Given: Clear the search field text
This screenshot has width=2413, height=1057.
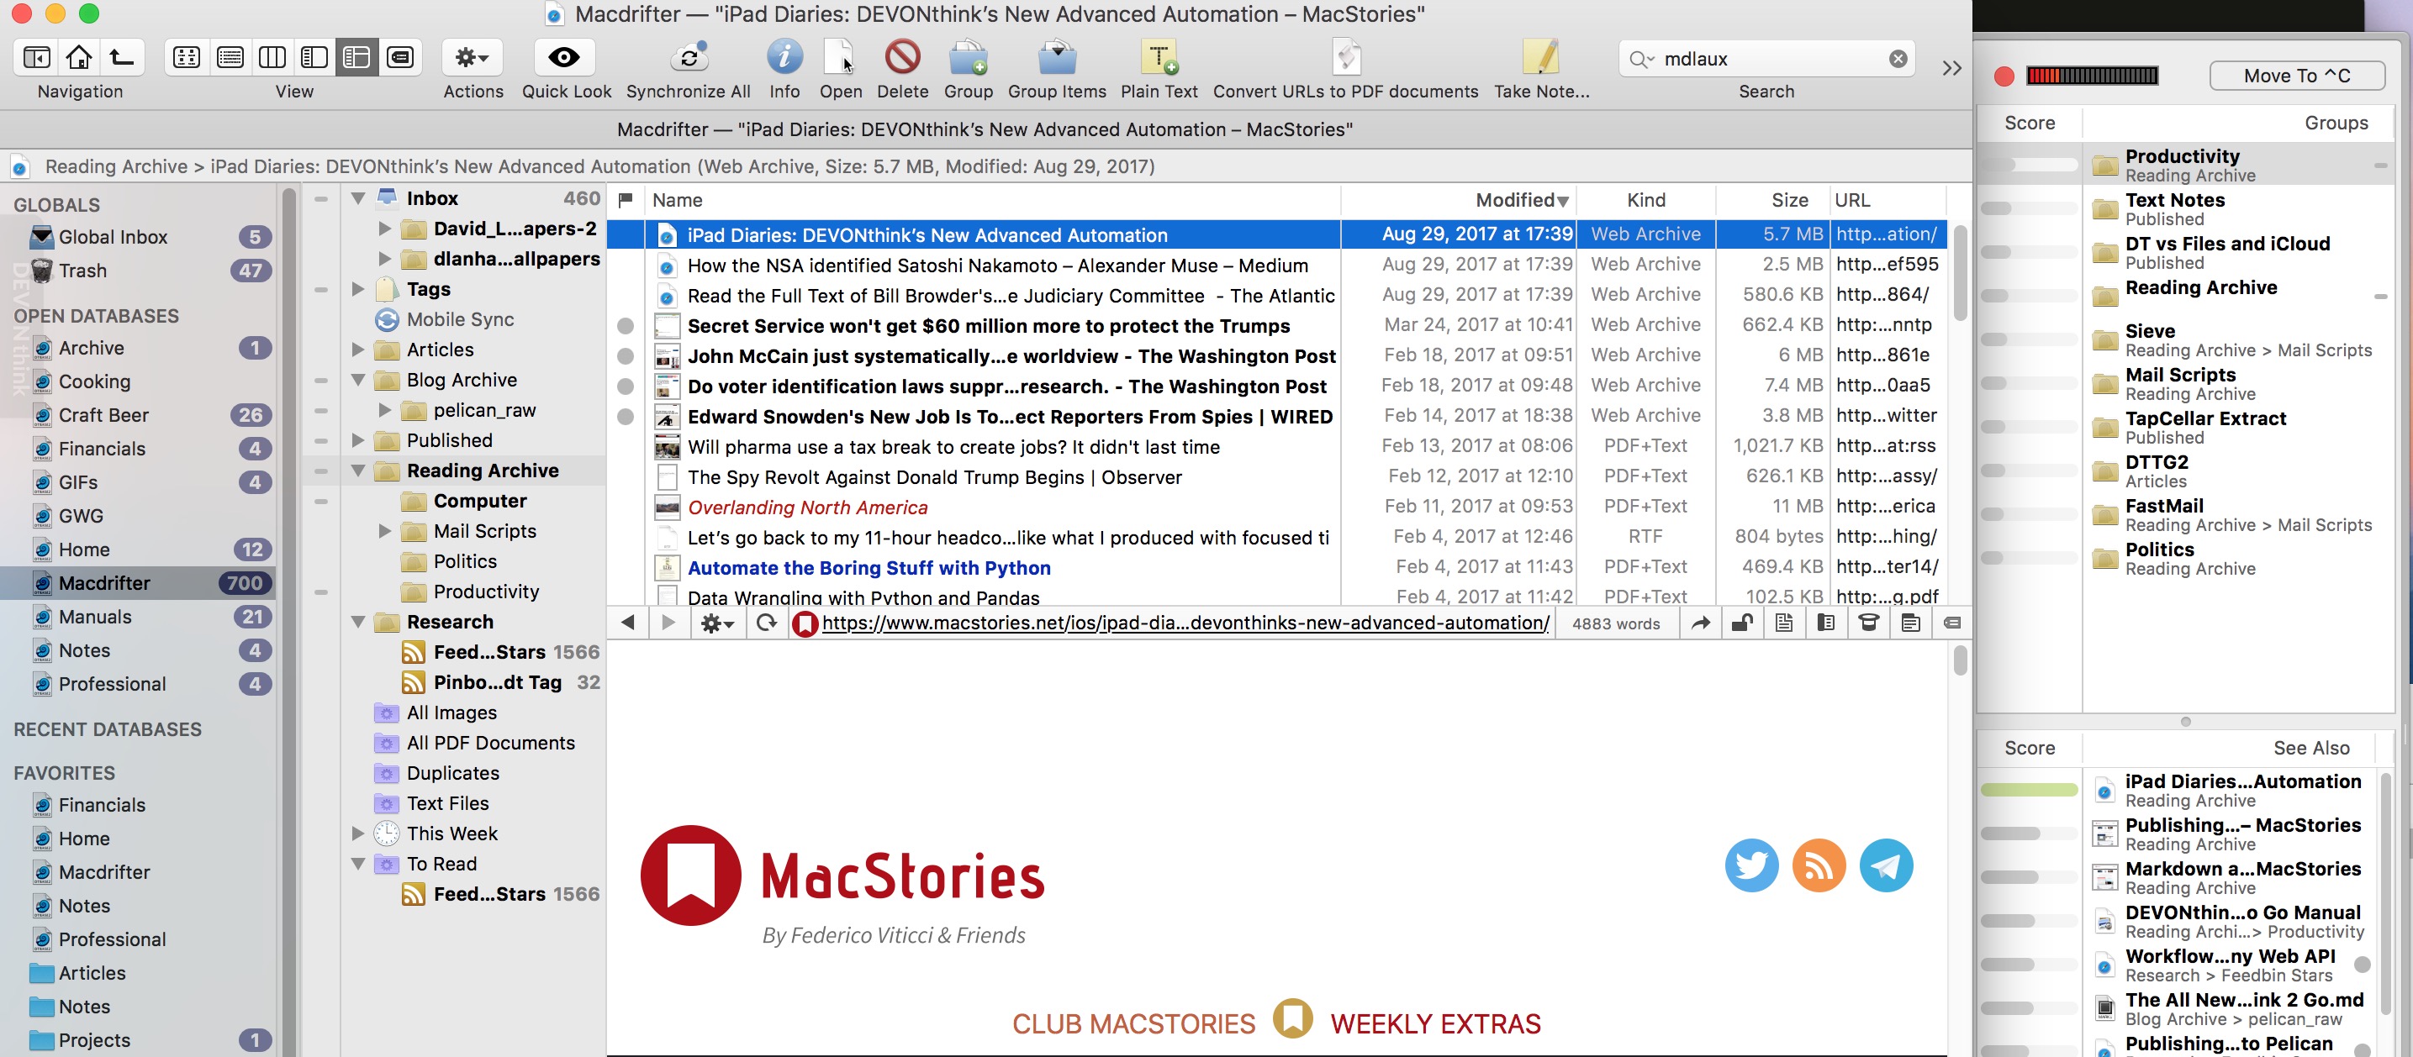Looking at the screenshot, I should [x=1898, y=59].
